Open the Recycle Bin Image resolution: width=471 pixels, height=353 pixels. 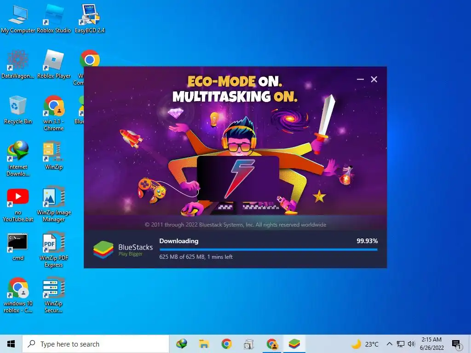click(18, 110)
